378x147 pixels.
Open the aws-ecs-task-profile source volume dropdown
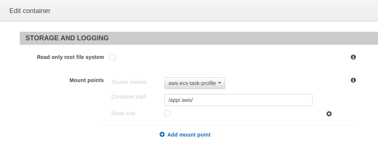coord(195,83)
